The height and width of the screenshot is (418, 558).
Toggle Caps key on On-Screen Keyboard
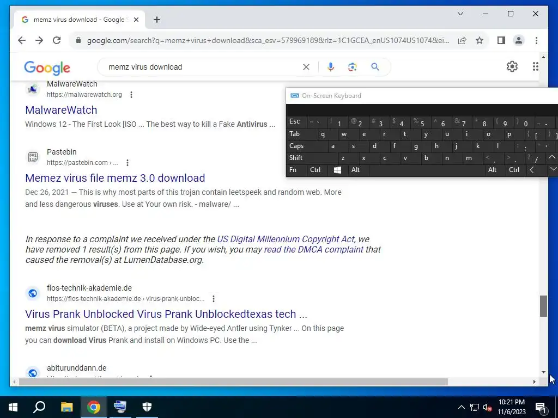point(307,146)
